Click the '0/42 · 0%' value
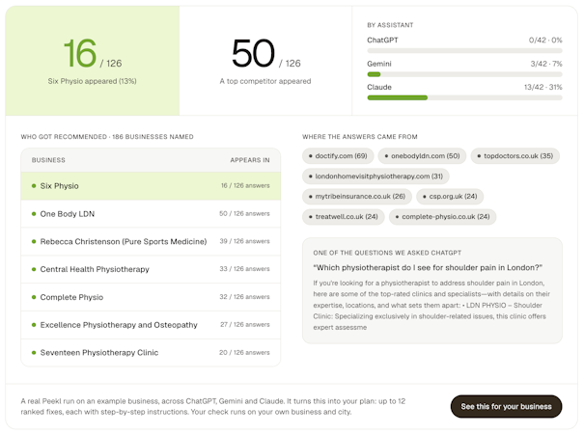 tap(545, 41)
